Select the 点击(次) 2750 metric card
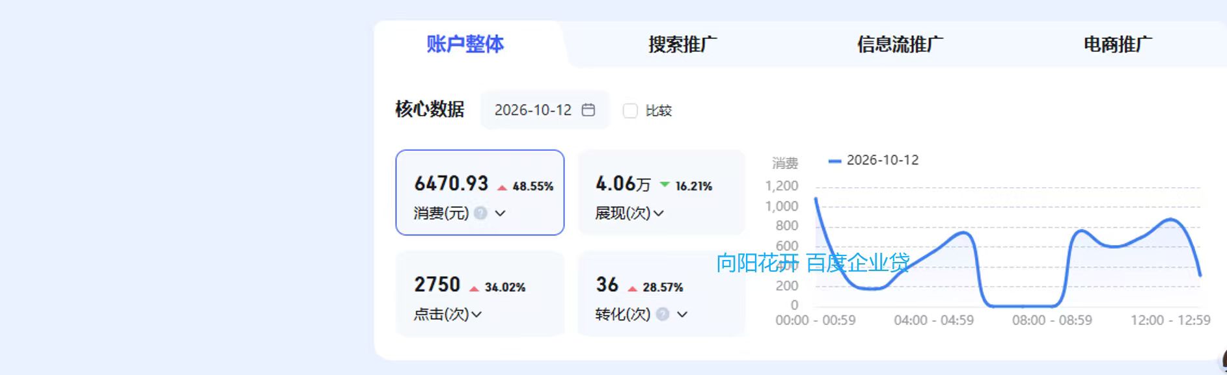The height and width of the screenshot is (375, 1227). tap(480, 294)
